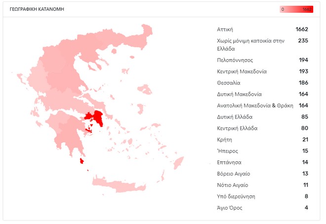Viewport: 326px width, 224px height.
Task: Click Δυτική Μακεδονία in the list
Action: pyautogui.click(x=239, y=94)
